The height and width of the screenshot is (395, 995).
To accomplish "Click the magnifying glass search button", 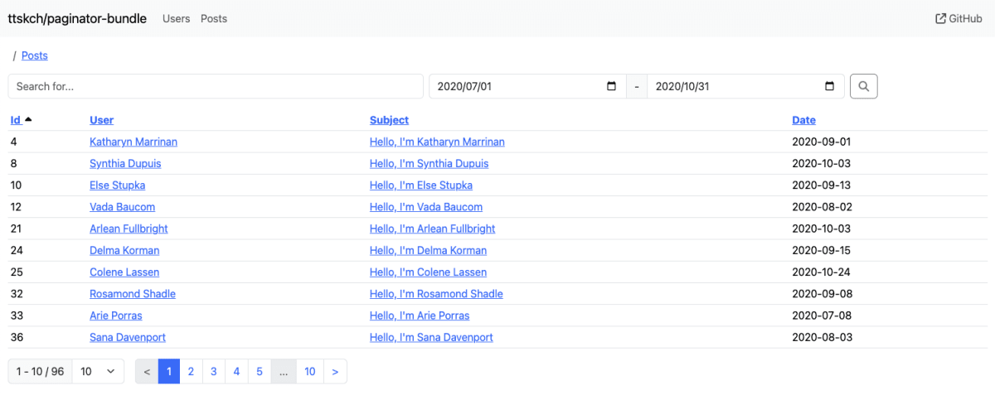I will pos(863,86).
